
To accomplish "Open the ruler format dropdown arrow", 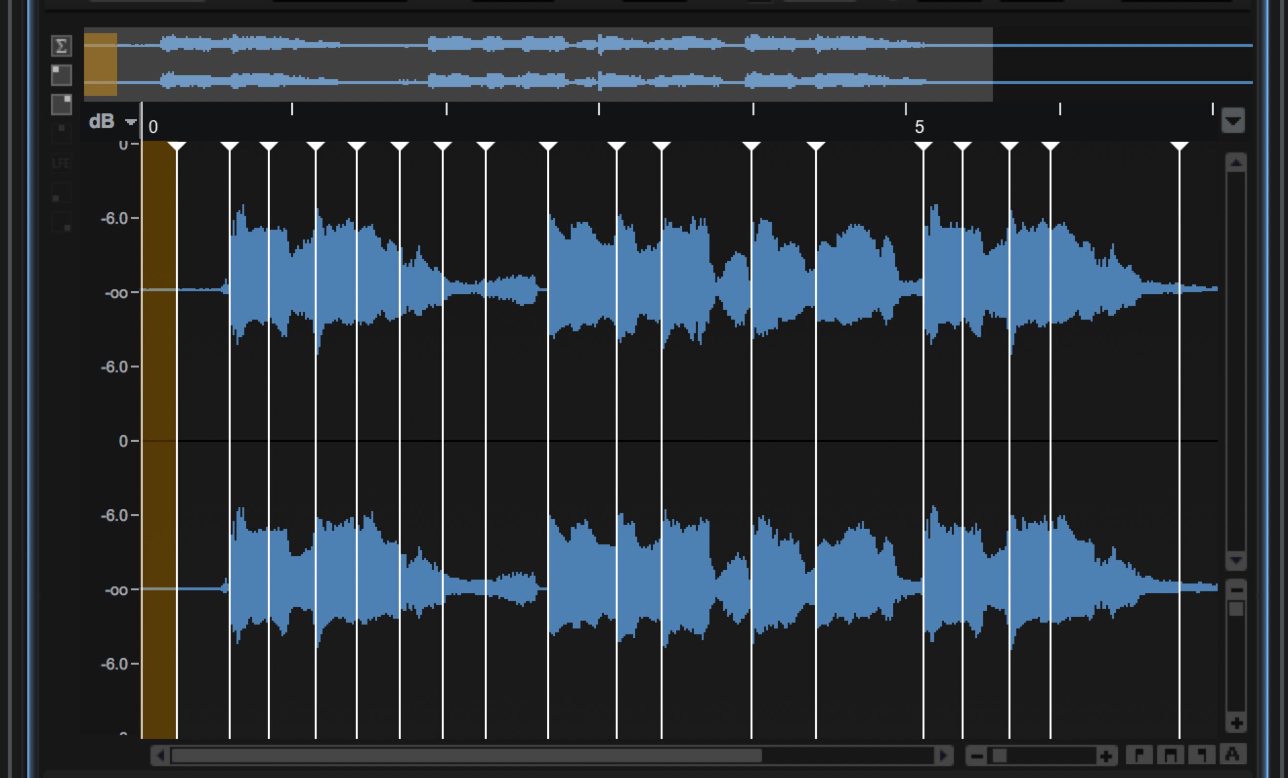I will click(x=1233, y=121).
